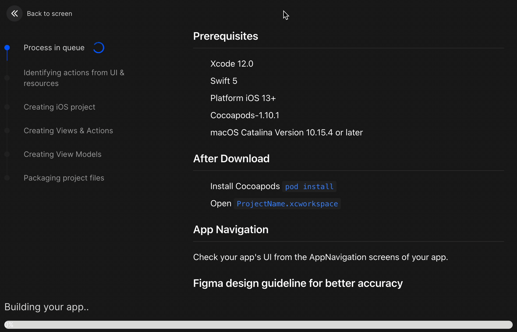
Task: Click the Back to screen link
Action: pyautogui.click(x=49, y=14)
